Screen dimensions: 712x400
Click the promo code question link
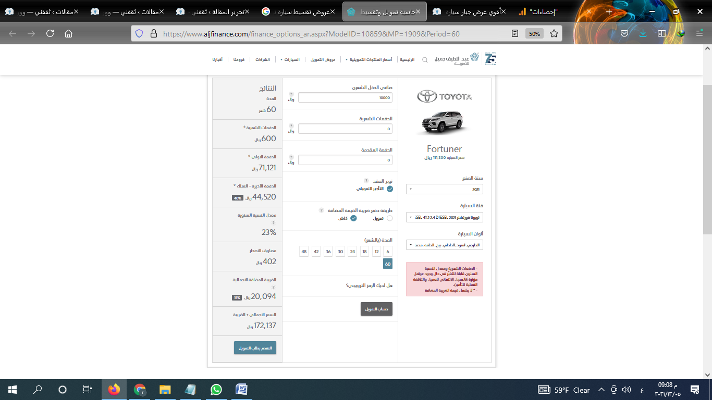pyautogui.click(x=369, y=285)
